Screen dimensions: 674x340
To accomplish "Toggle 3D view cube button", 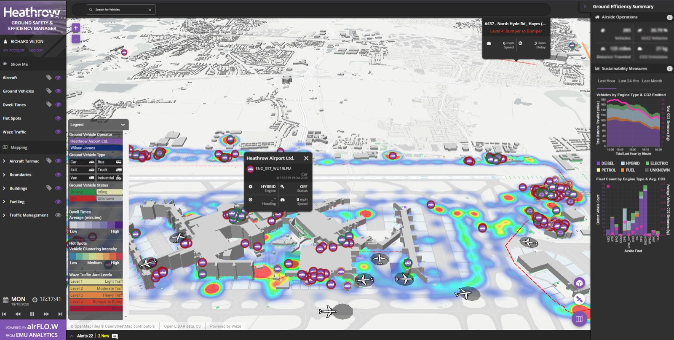I will coord(580,283).
